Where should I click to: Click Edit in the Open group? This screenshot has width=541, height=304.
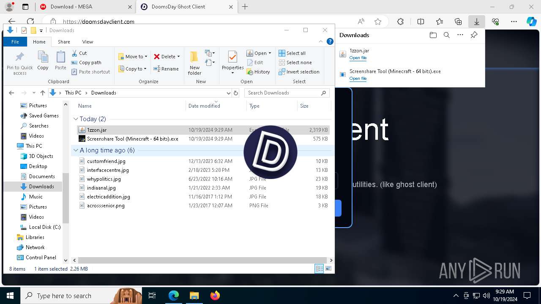point(255,62)
